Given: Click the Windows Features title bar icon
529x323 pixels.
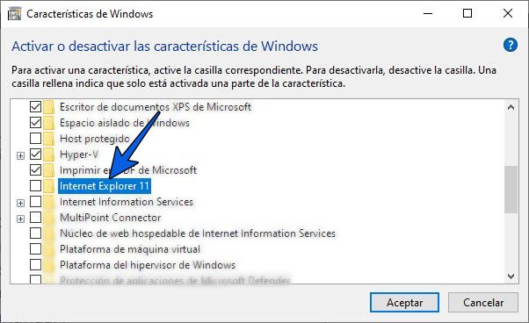Looking at the screenshot, I should (x=14, y=14).
